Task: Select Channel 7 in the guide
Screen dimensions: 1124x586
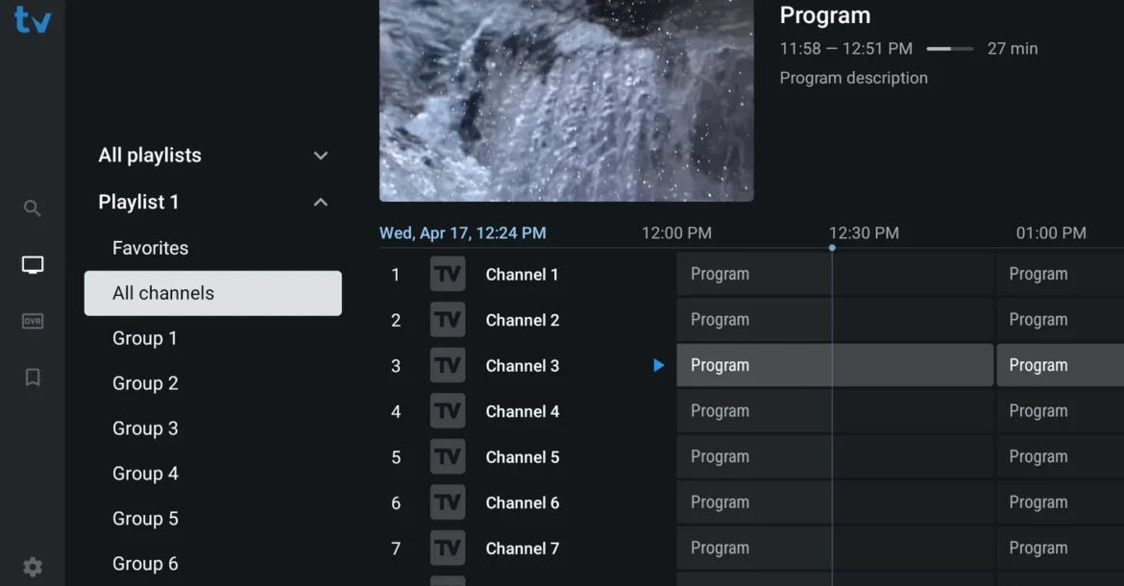Action: coord(522,549)
